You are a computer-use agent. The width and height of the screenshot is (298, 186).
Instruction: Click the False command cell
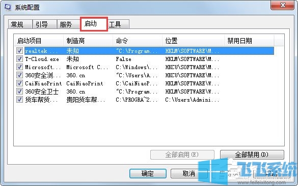pyautogui.click(x=124, y=59)
